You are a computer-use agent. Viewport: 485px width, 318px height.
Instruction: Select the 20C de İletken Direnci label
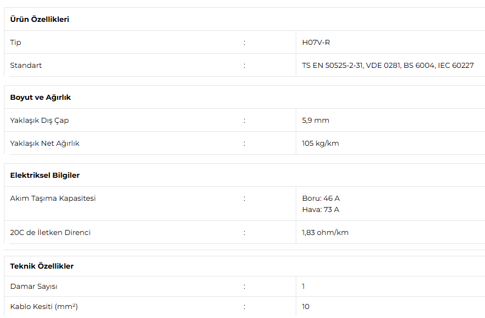pos(50,232)
